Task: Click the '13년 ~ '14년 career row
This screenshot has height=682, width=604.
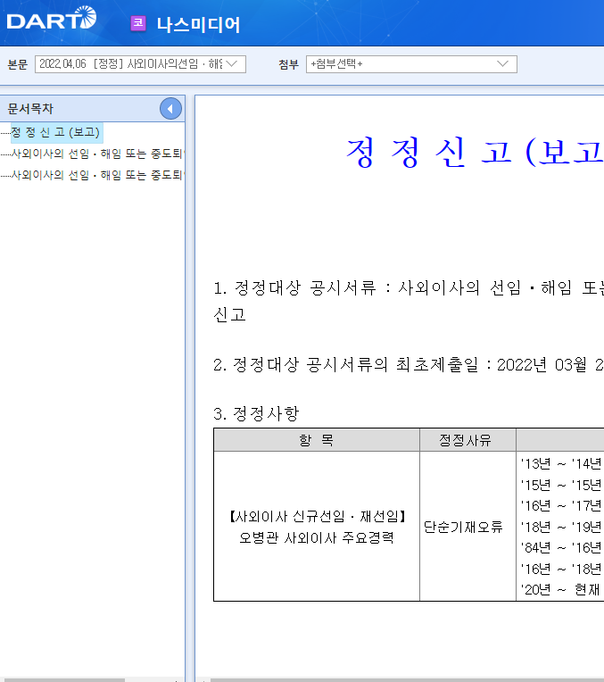Action: click(561, 464)
